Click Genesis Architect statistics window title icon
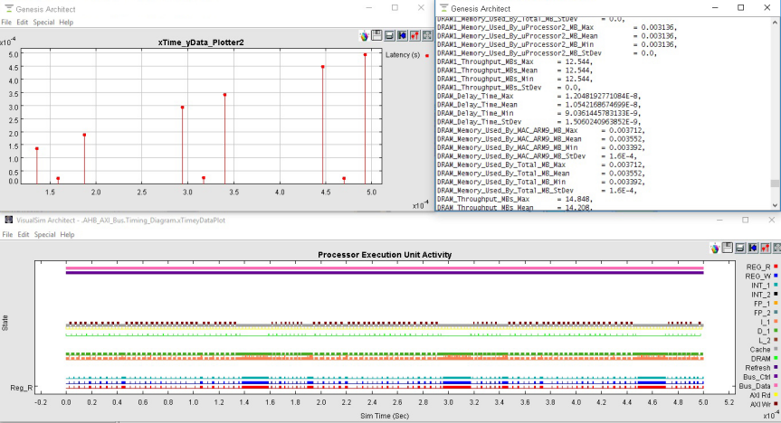This screenshot has height=423, width=781. click(444, 8)
